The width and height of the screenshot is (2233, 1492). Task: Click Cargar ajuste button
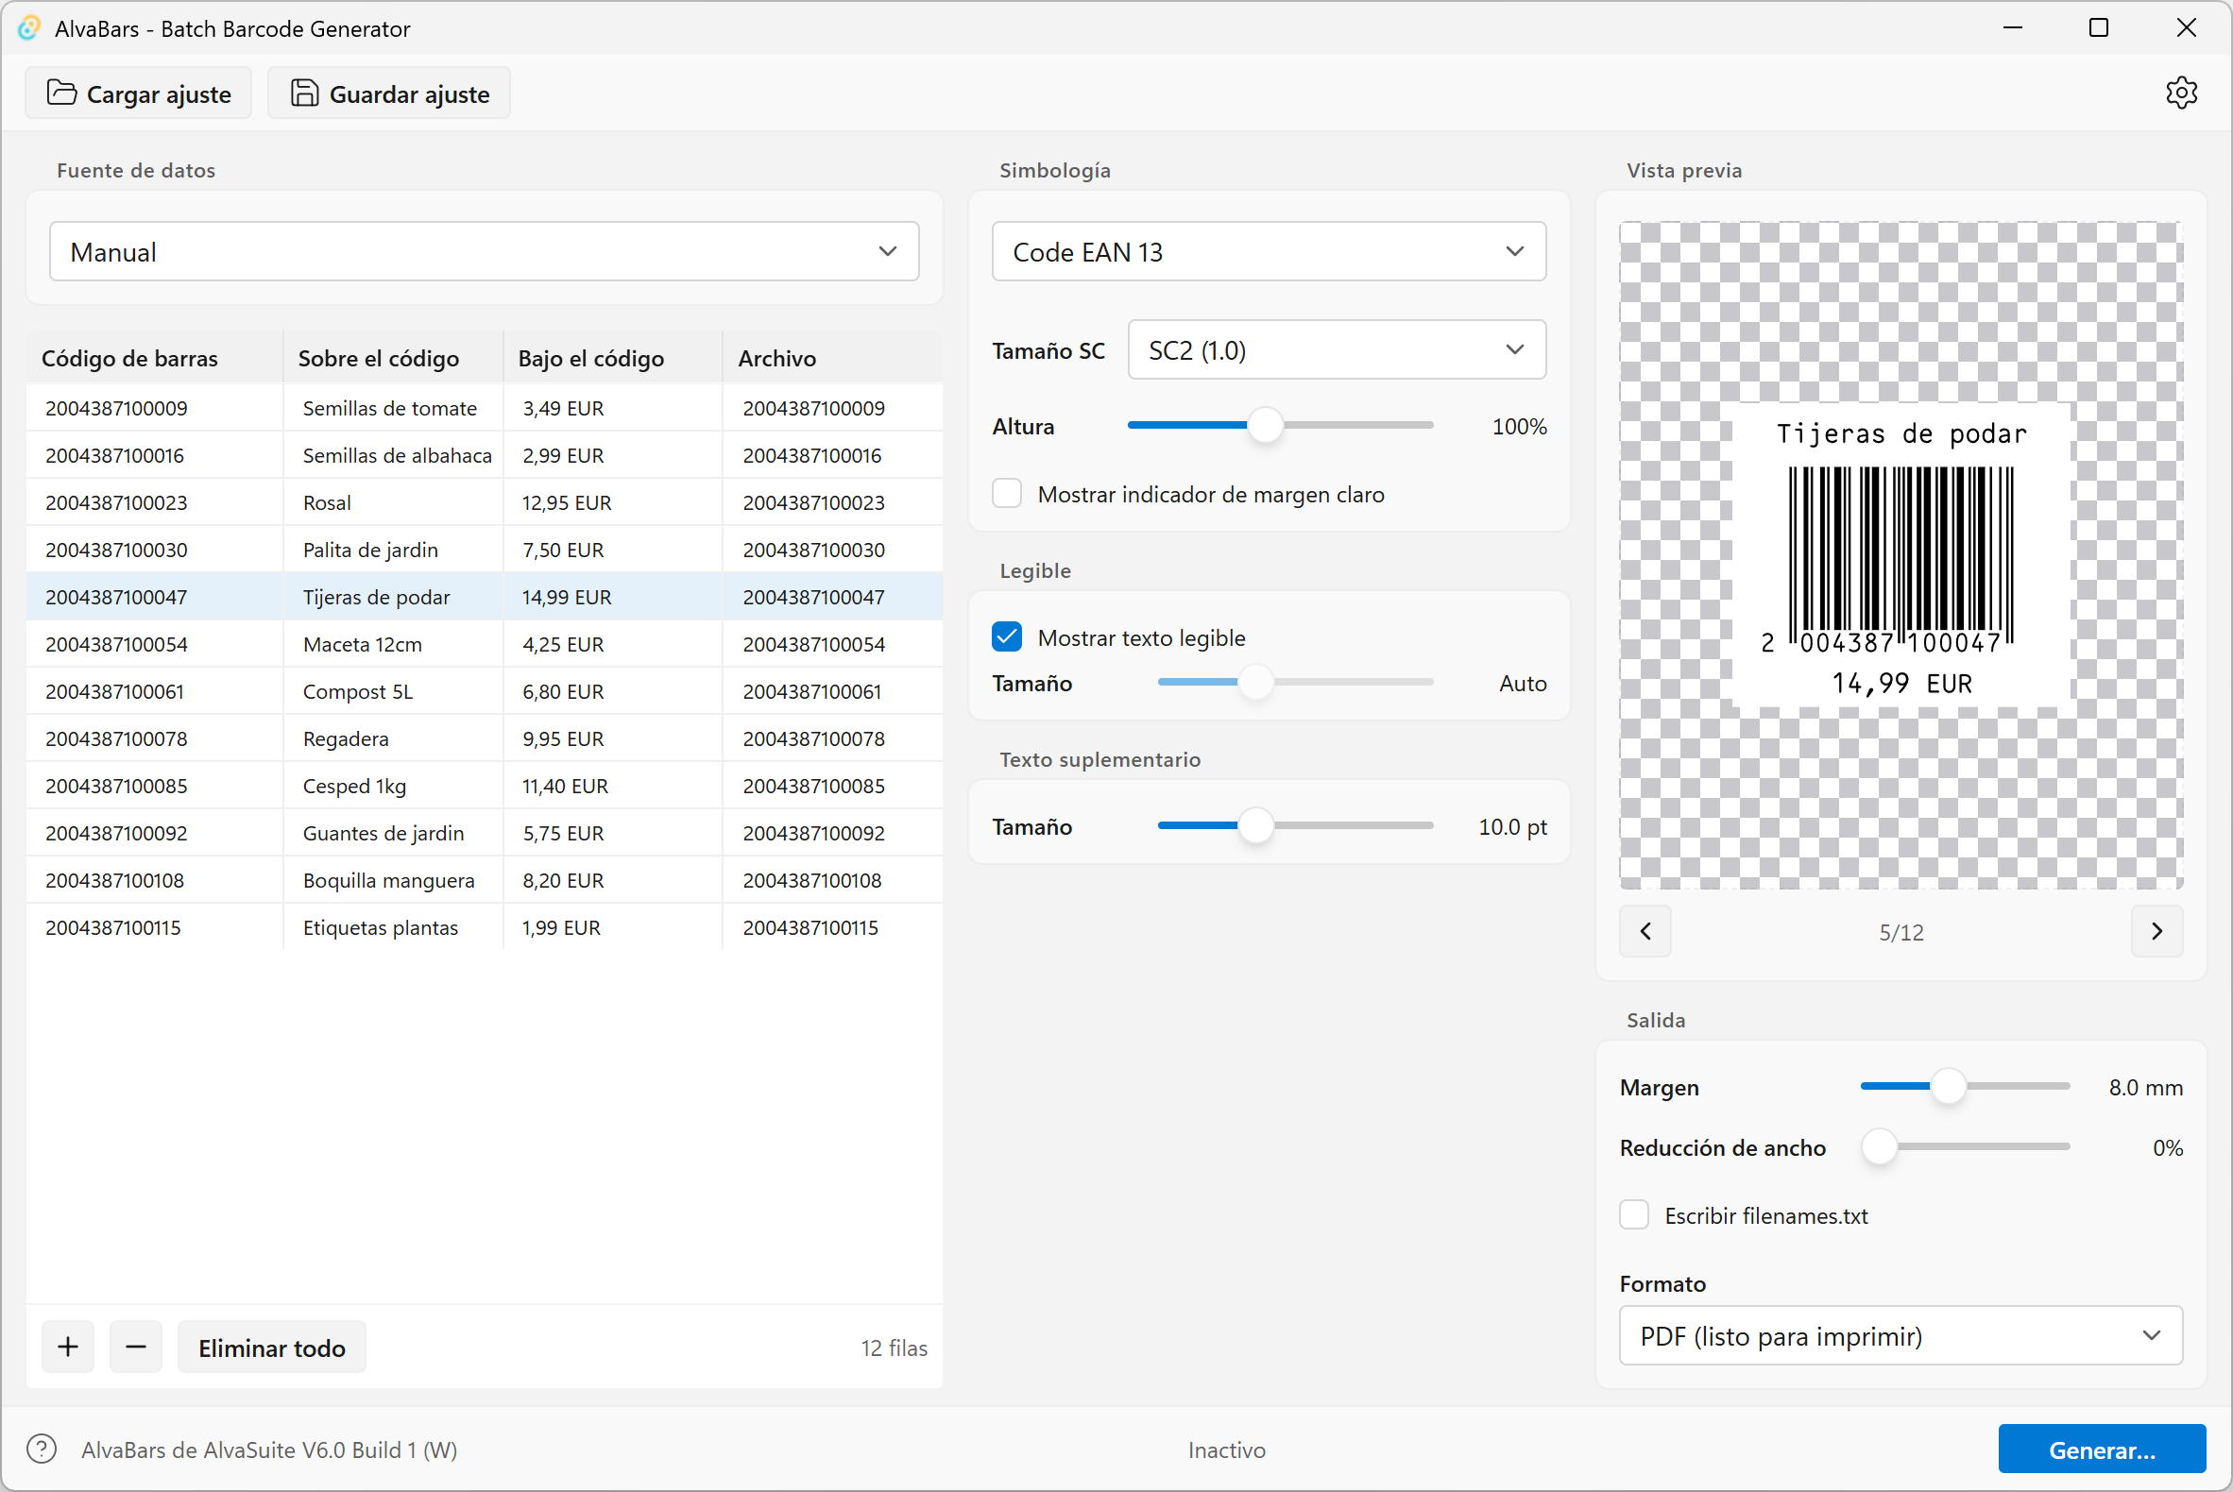(x=139, y=93)
